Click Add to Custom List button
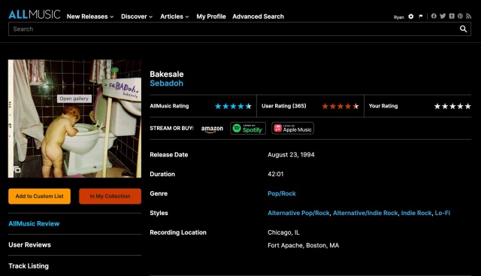The width and height of the screenshot is (481, 276). pyautogui.click(x=39, y=196)
